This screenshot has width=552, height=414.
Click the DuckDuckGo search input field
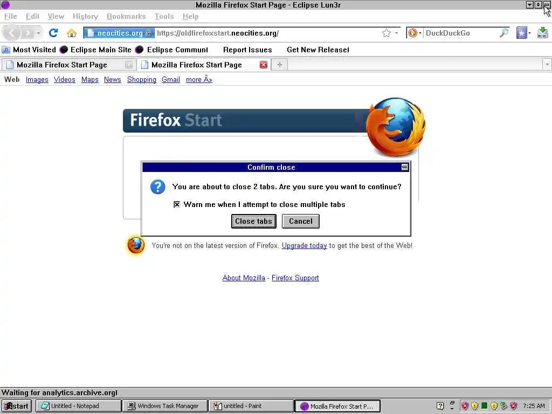[x=461, y=33]
